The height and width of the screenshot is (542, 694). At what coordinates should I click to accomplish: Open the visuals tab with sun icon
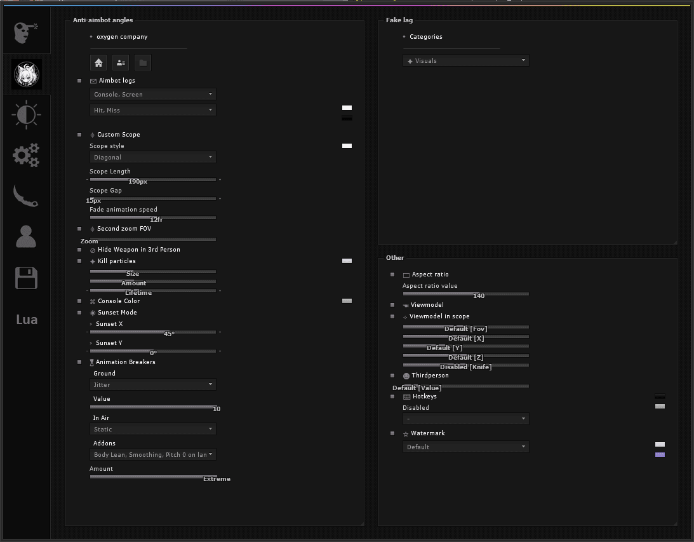[26, 114]
